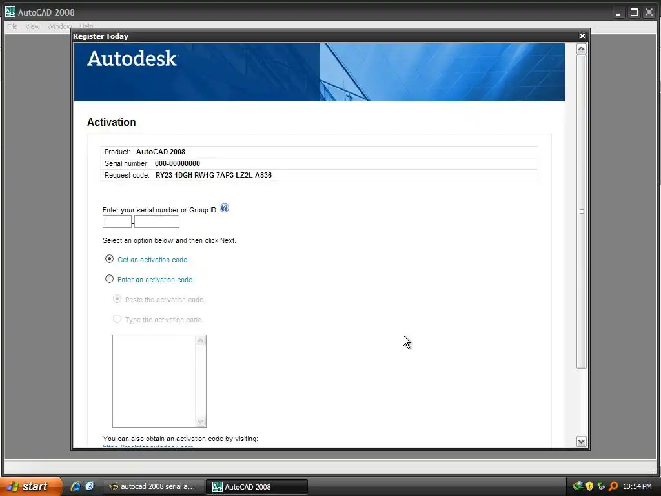This screenshot has height=496, width=661.
Task: Click the dialog vertical scrollbar thumb
Action: tap(582, 211)
